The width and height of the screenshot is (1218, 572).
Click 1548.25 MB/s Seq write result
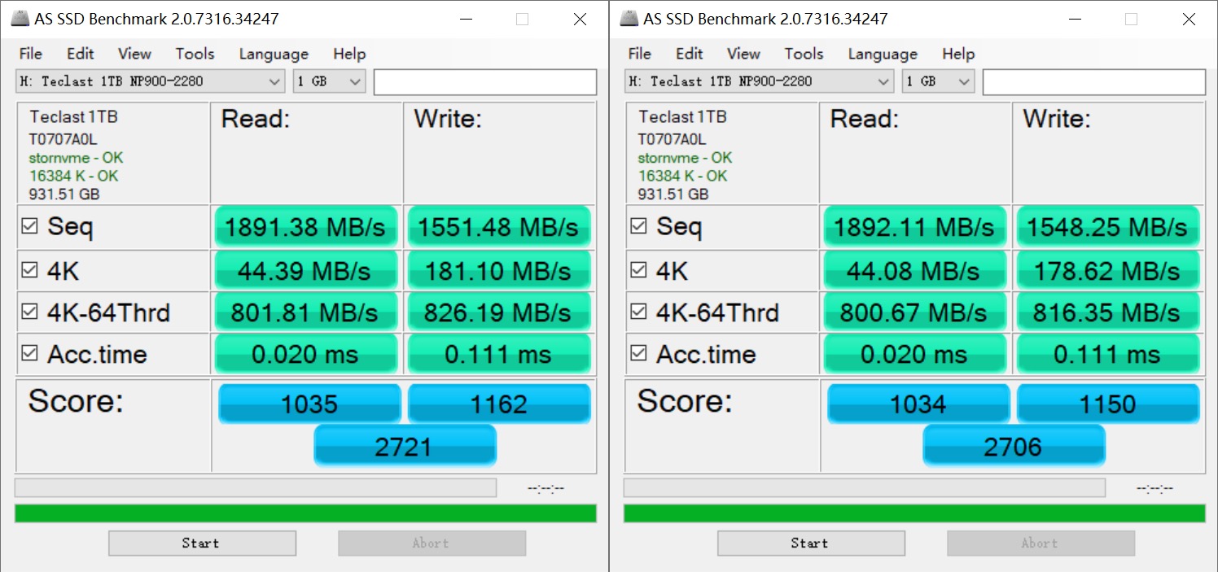pos(1108,227)
